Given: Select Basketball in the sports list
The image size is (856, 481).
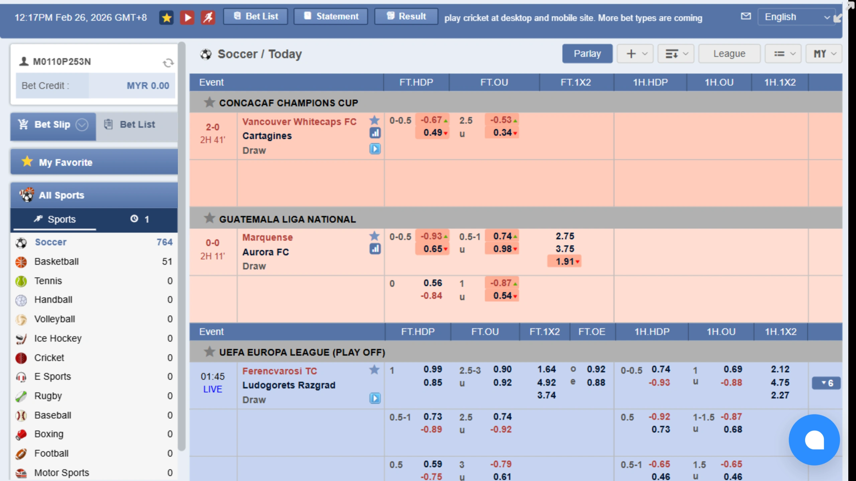Looking at the screenshot, I should (x=57, y=261).
